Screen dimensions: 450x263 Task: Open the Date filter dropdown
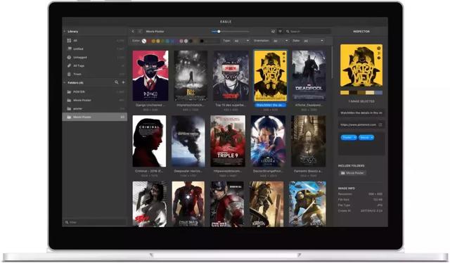click(314, 41)
